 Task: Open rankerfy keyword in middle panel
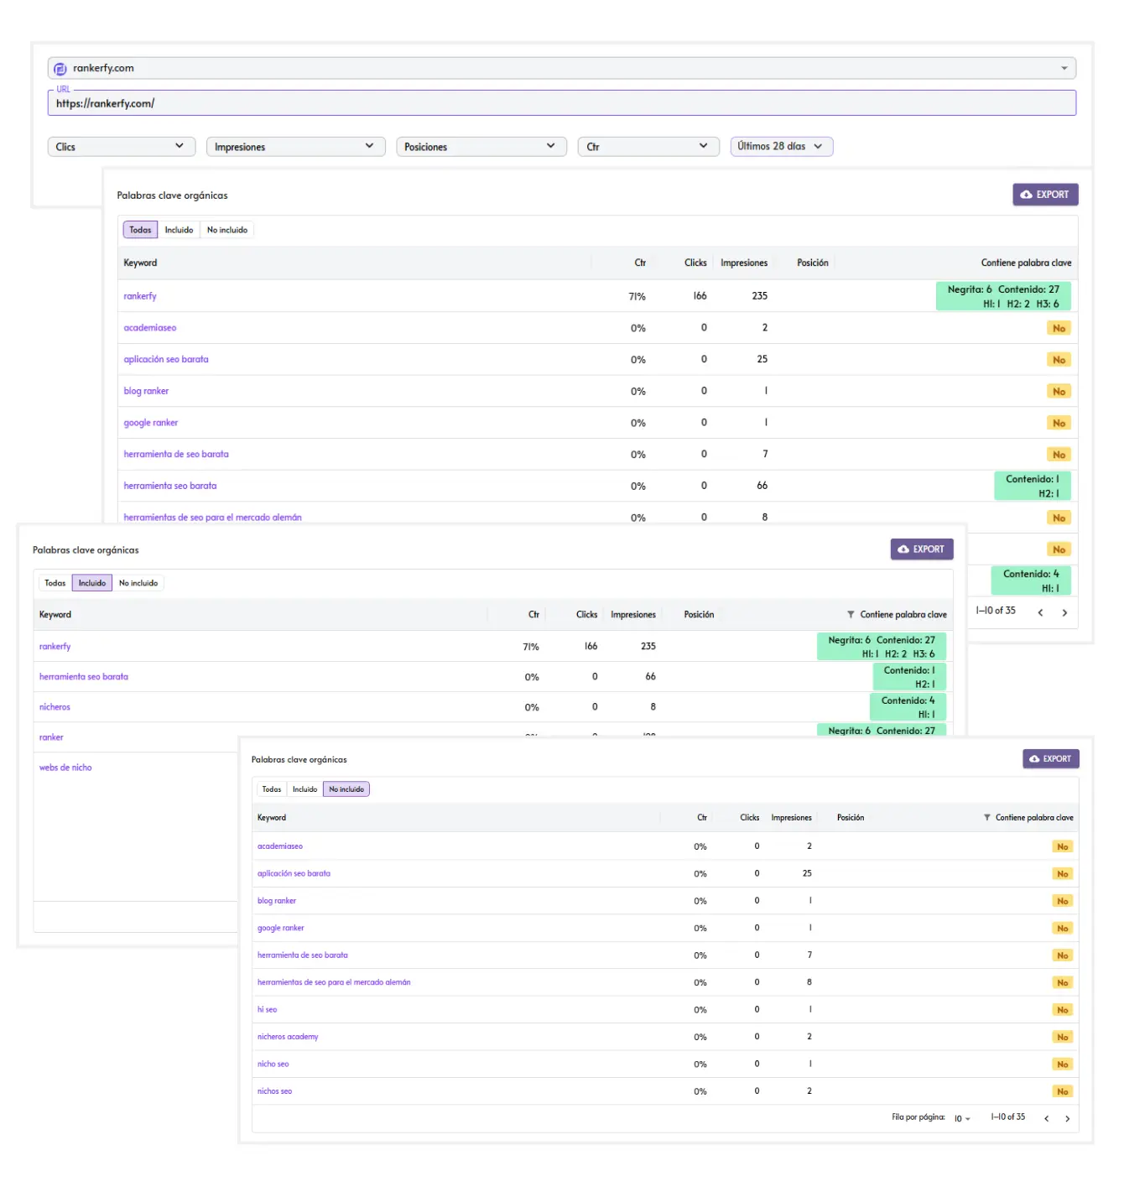tap(55, 647)
